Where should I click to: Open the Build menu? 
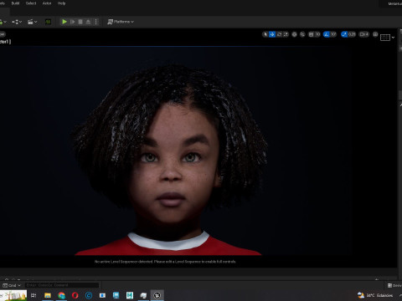15,3
